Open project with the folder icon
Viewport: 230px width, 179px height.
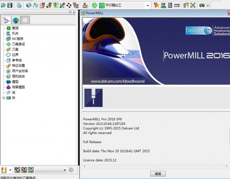(3, 6)
